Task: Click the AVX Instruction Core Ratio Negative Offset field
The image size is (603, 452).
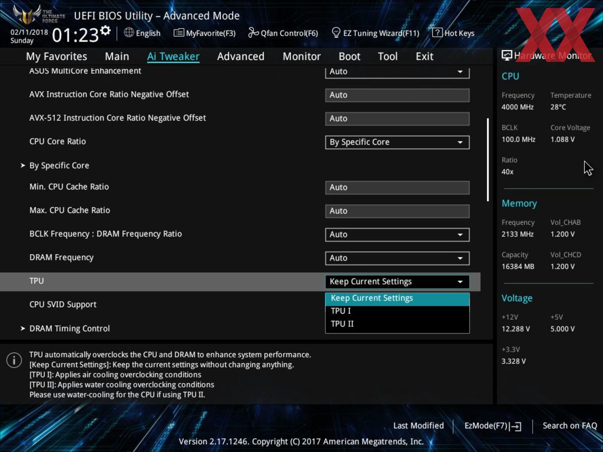Action: (397, 95)
